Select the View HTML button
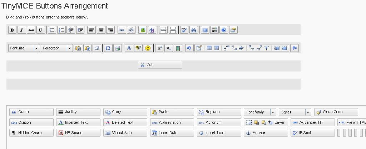Viewport: 366px width, 149px height. 352,122
